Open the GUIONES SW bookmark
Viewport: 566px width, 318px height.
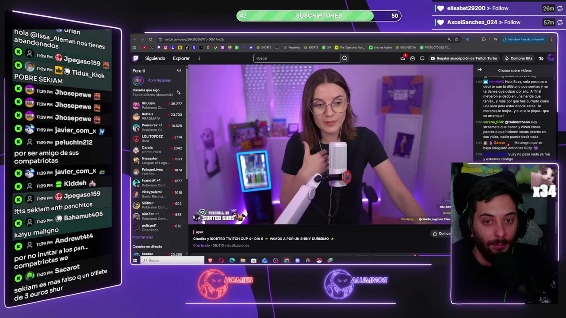click(x=406, y=47)
